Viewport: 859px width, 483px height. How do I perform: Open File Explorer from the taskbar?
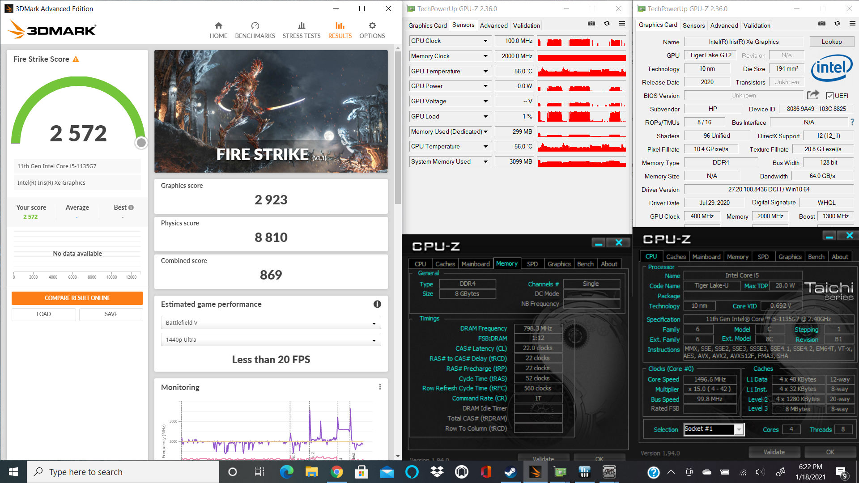click(311, 472)
